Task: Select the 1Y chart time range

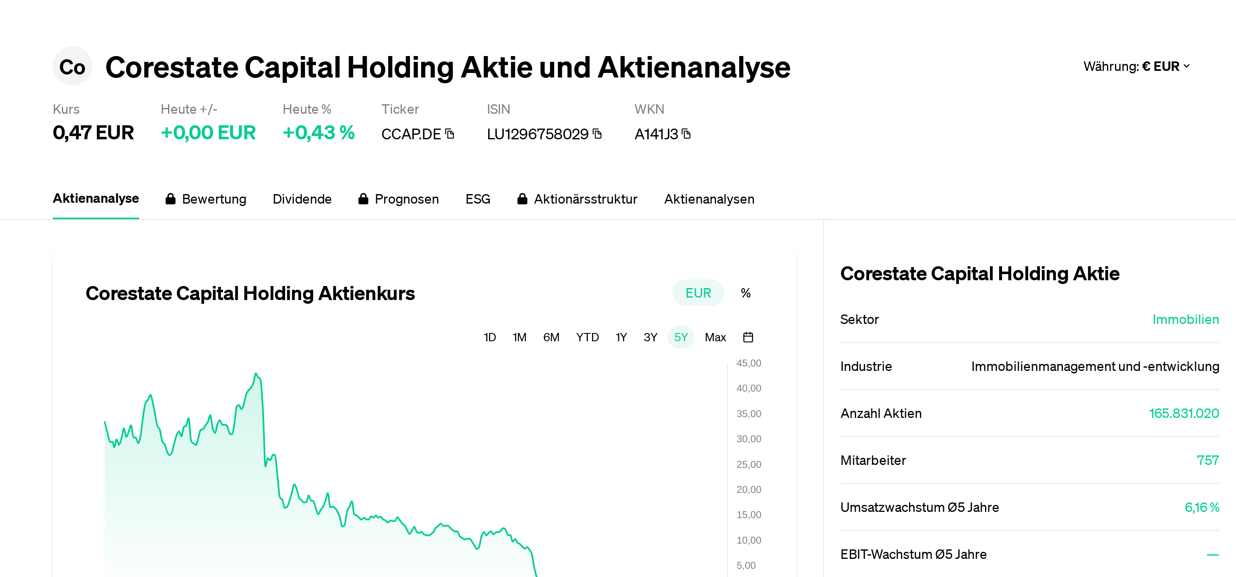Action: point(620,337)
